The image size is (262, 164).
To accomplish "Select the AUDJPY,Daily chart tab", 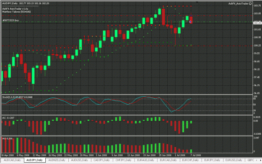I will [35, 160].
